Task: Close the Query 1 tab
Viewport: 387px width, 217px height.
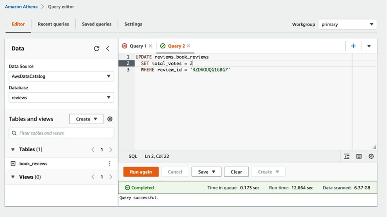Action: [150, 46]
